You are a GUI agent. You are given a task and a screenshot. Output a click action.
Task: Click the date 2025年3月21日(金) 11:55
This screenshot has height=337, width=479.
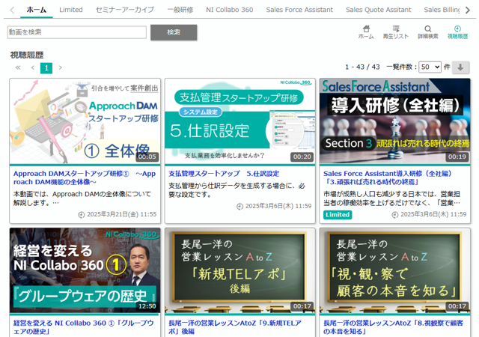click(121, 215)
